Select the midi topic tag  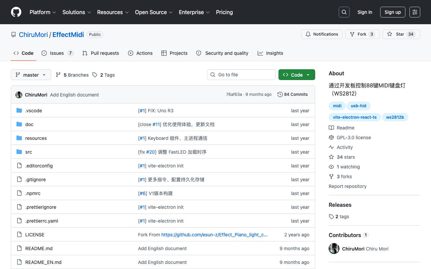click(337, 106)
